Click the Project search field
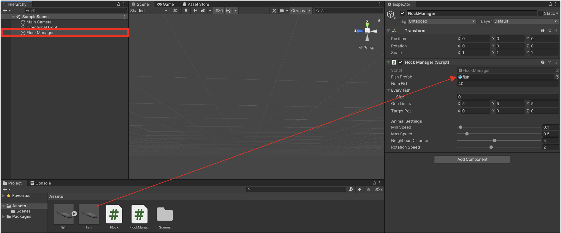The width and height of the screenshot is (561, 233). click(x=296, y=189)
